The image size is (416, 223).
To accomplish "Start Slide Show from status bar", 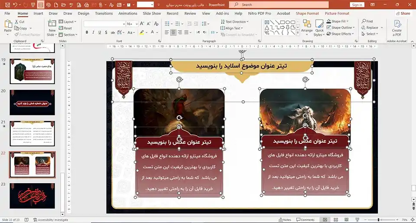I will (357, 220).
